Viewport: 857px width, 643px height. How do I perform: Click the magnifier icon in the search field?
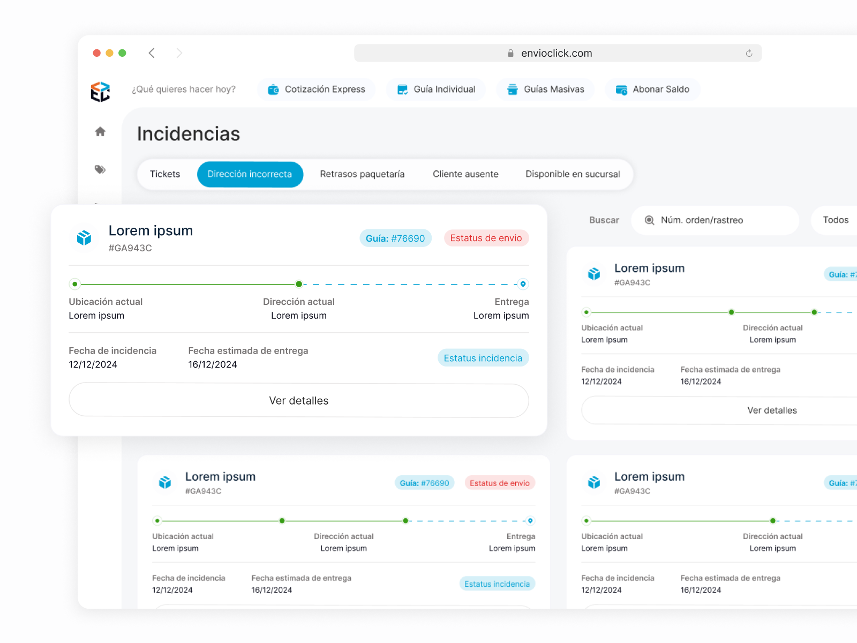coord(649,220)
